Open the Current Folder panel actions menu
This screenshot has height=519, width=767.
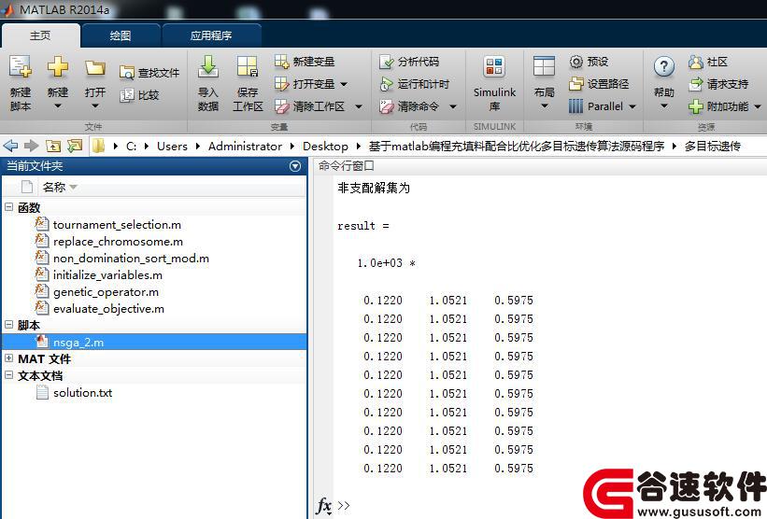295,166
